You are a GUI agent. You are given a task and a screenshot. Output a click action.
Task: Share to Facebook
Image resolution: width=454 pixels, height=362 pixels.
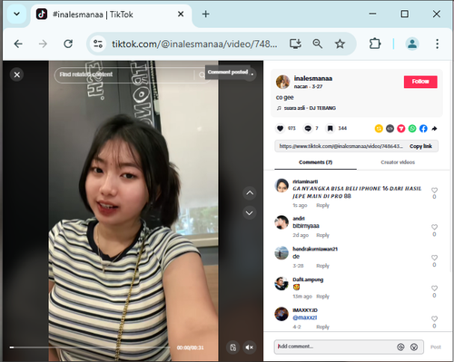423,129
